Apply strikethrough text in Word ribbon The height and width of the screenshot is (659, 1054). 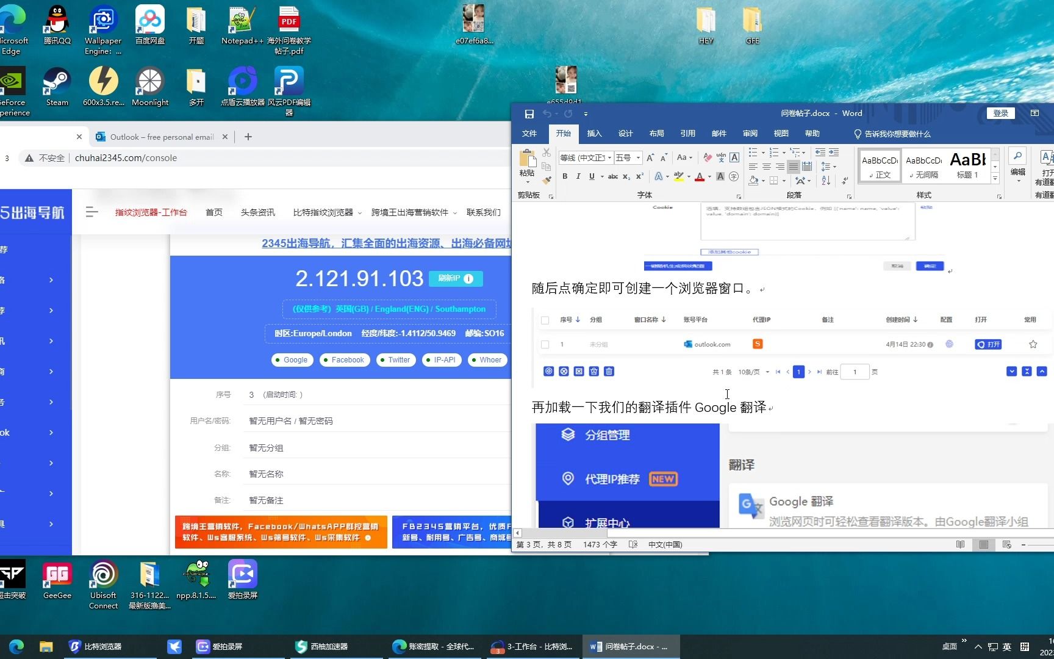[612, 176]
